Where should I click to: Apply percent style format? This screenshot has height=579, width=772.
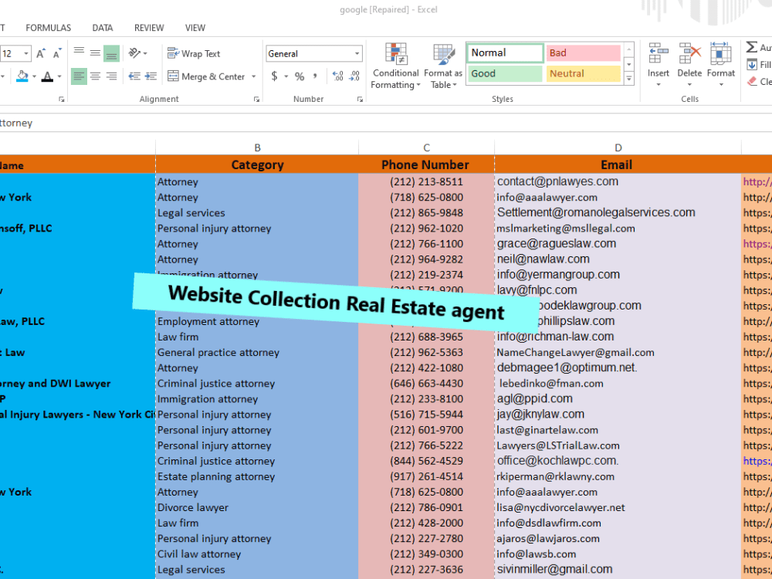(300, 76)
